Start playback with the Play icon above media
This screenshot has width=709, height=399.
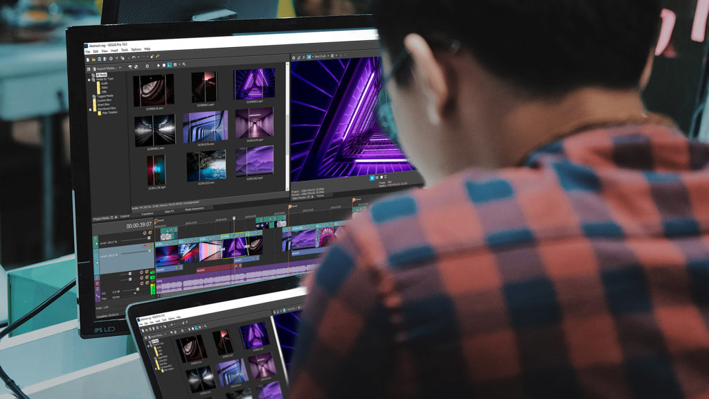click(x=158, y=65)
